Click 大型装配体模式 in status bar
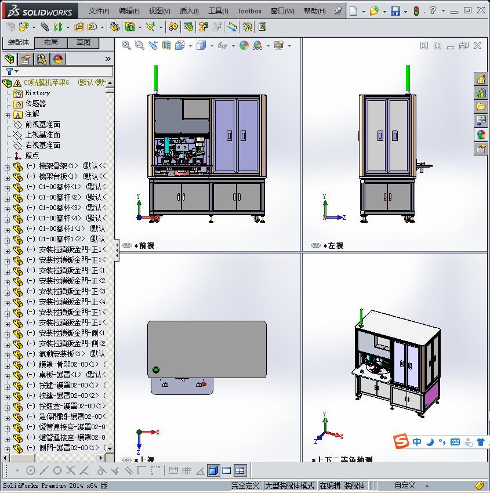Screen dimensions: 490x493 click(x=289, y=485)
